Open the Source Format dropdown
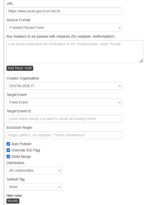The width and height of the screenshot is (152, 205). click(x=64, y=28)
